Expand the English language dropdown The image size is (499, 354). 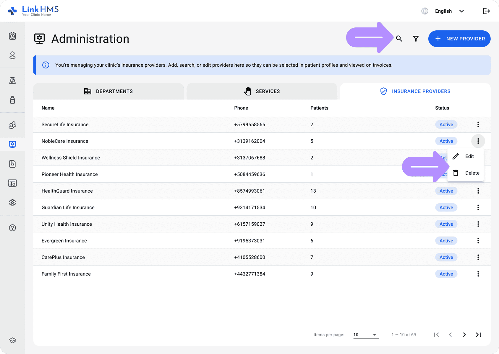pyautogui.click(x=449, y=11)
